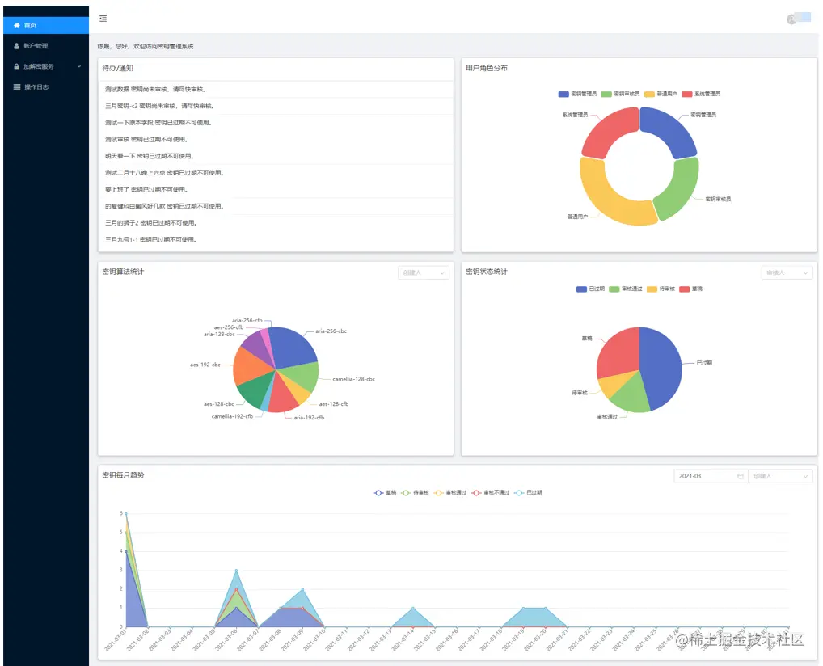Collapse sidebar using the menu fold icon

coord(103,19)
